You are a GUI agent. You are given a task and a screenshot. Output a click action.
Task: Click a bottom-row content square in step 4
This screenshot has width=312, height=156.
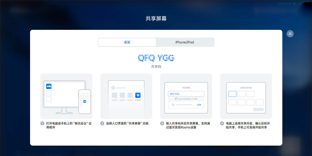pos(241,102)
